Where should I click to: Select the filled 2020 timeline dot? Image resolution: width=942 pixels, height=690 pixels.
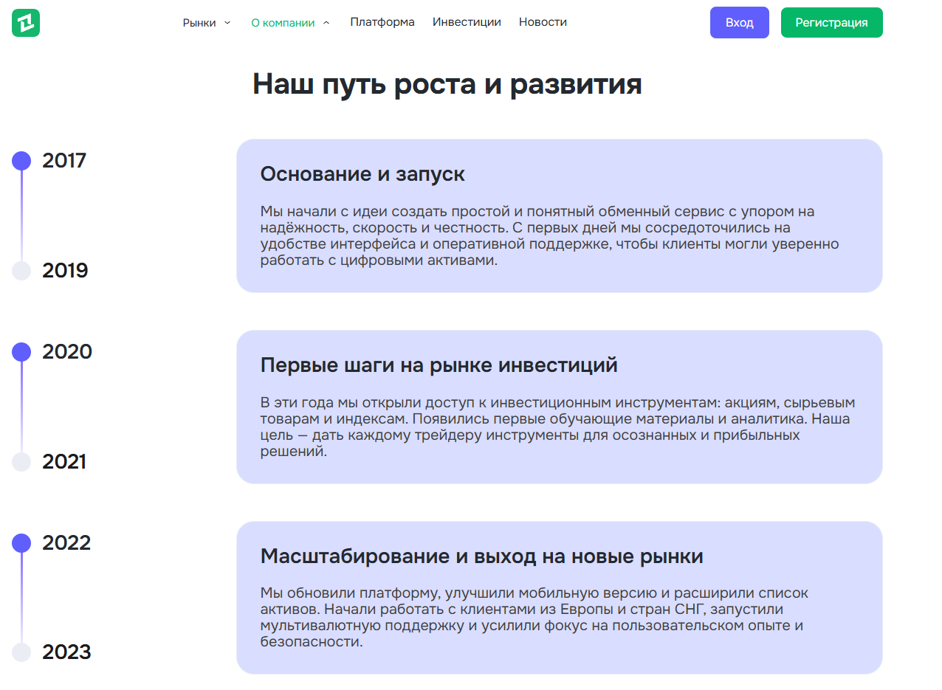(21, 351)
